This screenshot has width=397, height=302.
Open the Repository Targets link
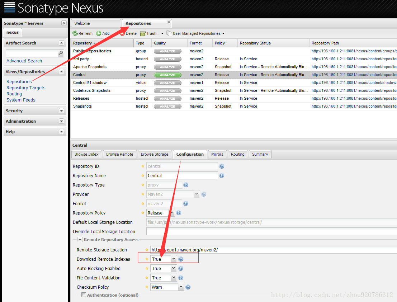tap(26, 88)
